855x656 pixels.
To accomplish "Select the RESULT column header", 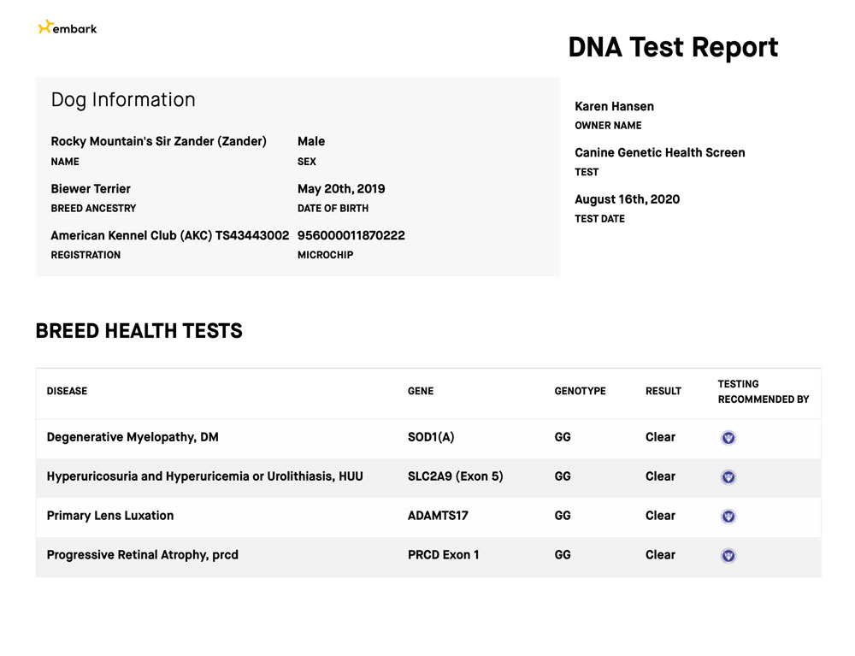I will click(x=663, y=391).
